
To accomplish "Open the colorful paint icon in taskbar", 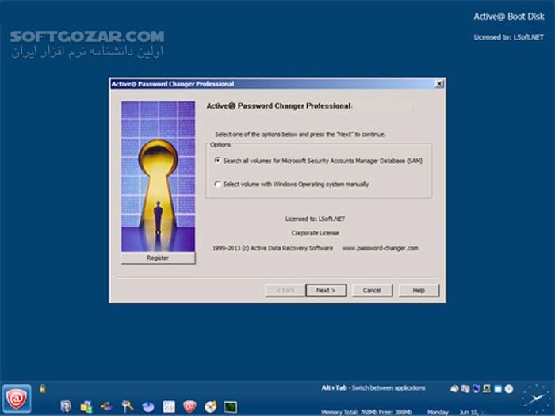I will (x=106, y=406).
